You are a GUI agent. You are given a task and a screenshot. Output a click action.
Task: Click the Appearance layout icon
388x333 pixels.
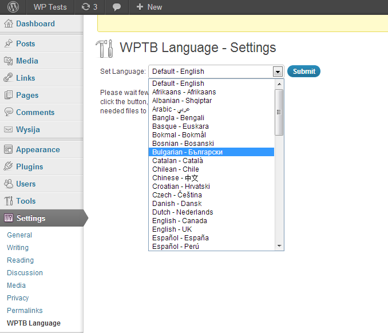click(x=8, y=149)
